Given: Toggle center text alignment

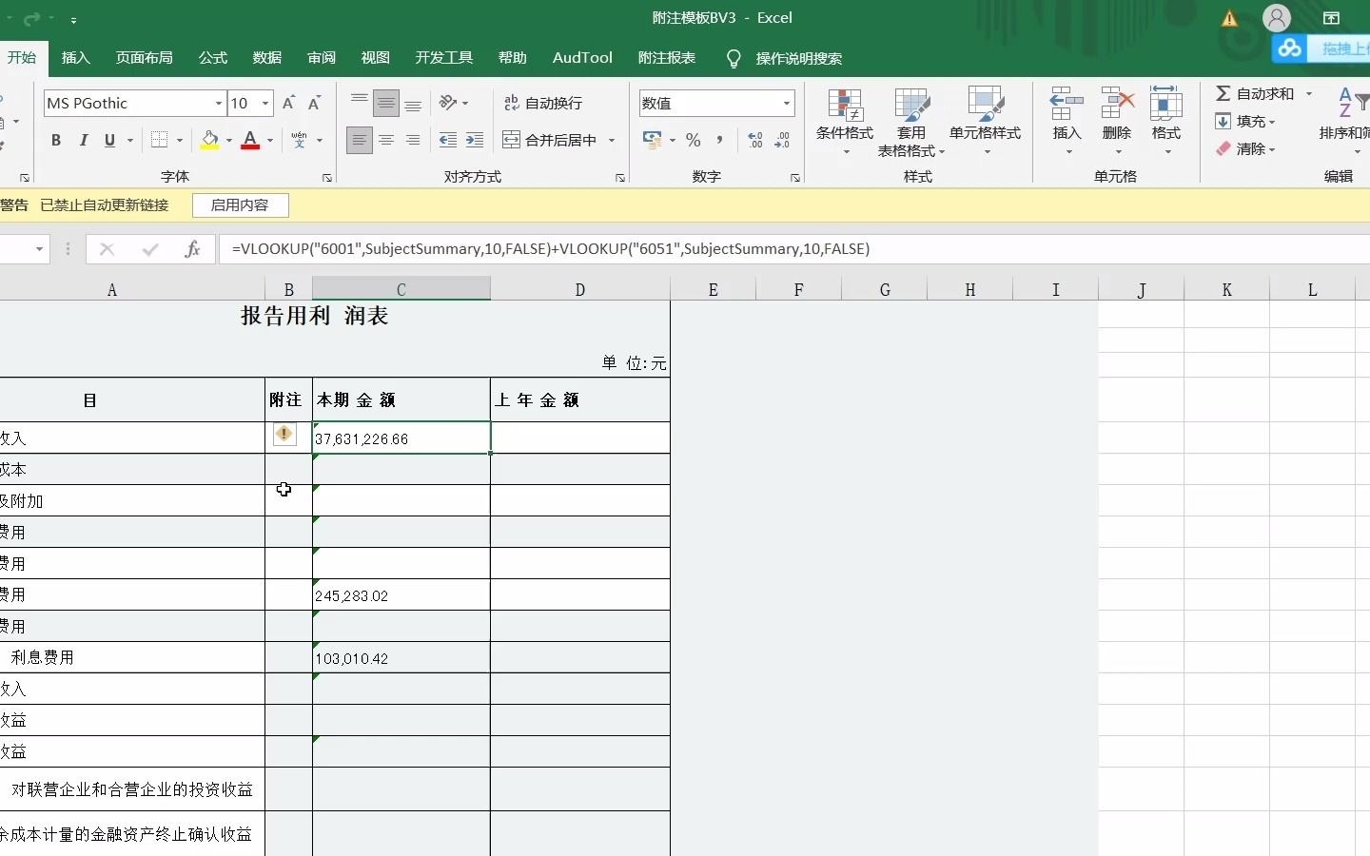Looking at the screenshot, I should 386,141.
